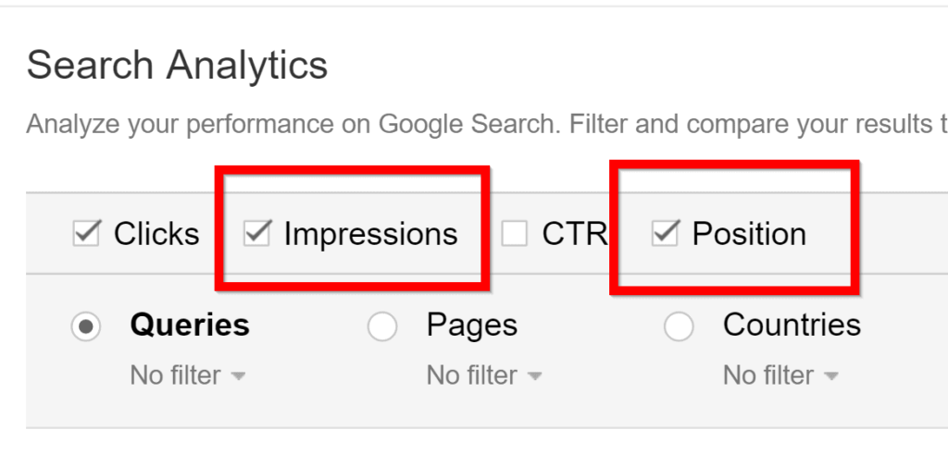Uncheck the Impressions checkbox
This screenshot has height=454, width=948.
coord(256,234)
